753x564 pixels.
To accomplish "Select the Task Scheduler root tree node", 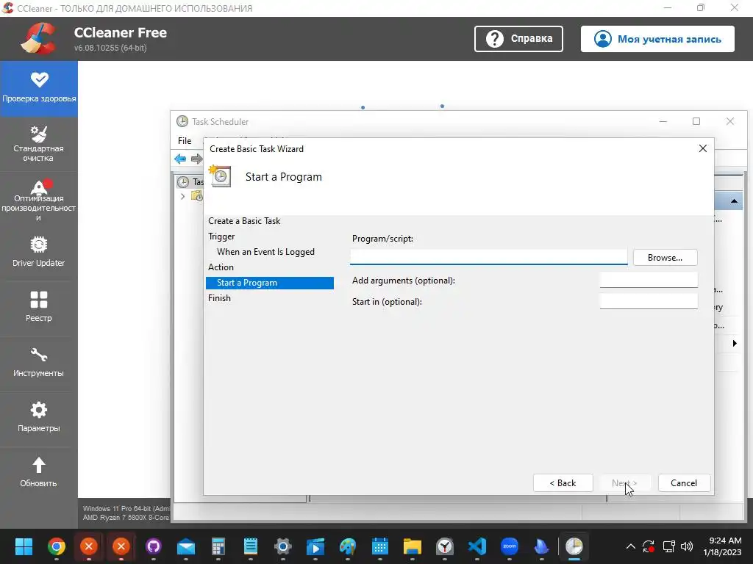I will 190,182.
